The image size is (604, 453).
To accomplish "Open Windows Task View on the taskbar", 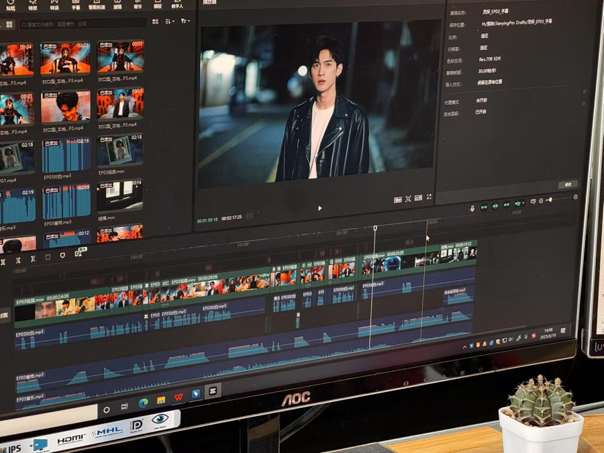I will (124, 407).
